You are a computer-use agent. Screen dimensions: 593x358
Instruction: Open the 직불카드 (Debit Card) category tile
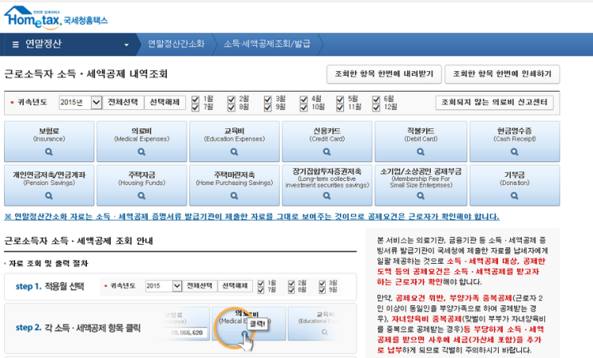tap(421, 142)
